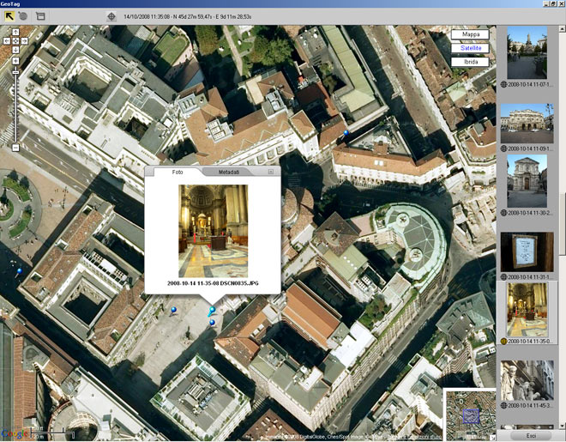The width and height of the screenshot is (566, 442).
Task: Switch map view to Satellite
Action: click(470, 48)
